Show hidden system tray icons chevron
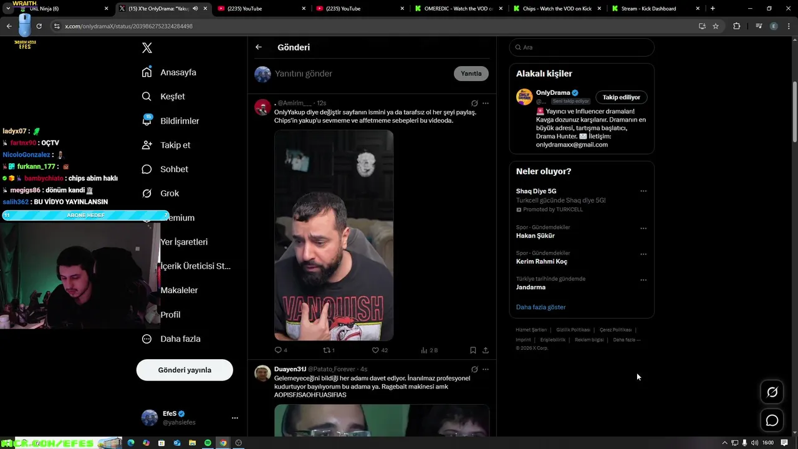This screenshot has height=449, width=798. 724,443
